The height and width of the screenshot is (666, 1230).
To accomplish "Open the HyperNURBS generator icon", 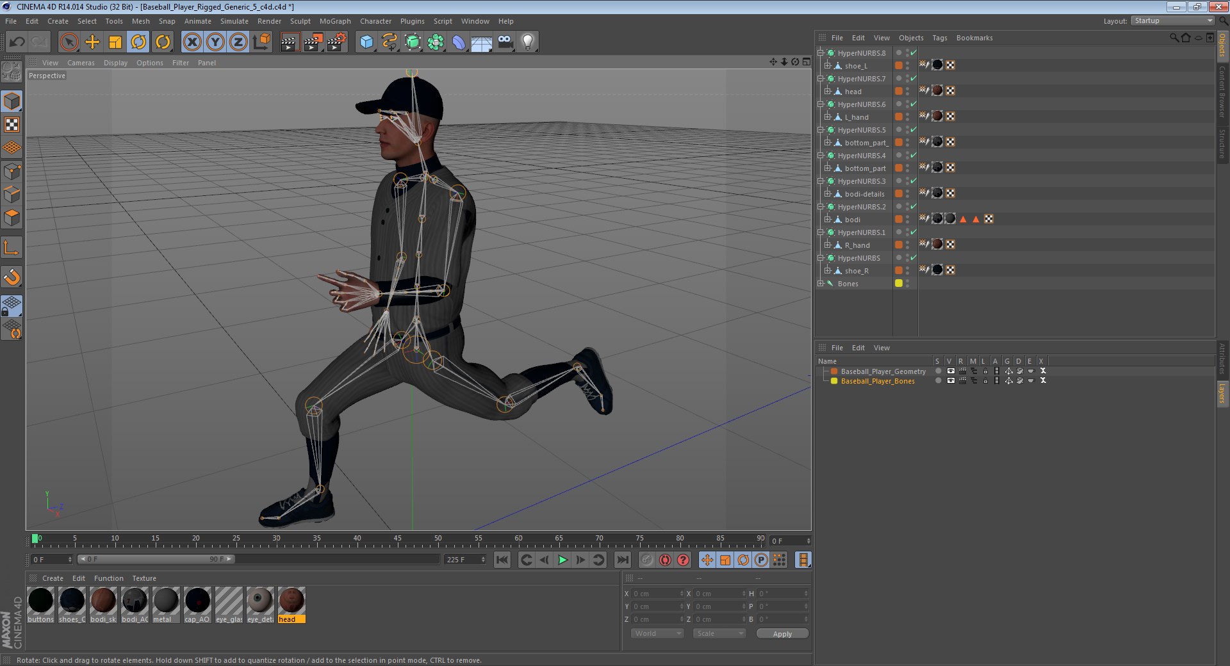I will pyautogui.click(x=413, y=42).
